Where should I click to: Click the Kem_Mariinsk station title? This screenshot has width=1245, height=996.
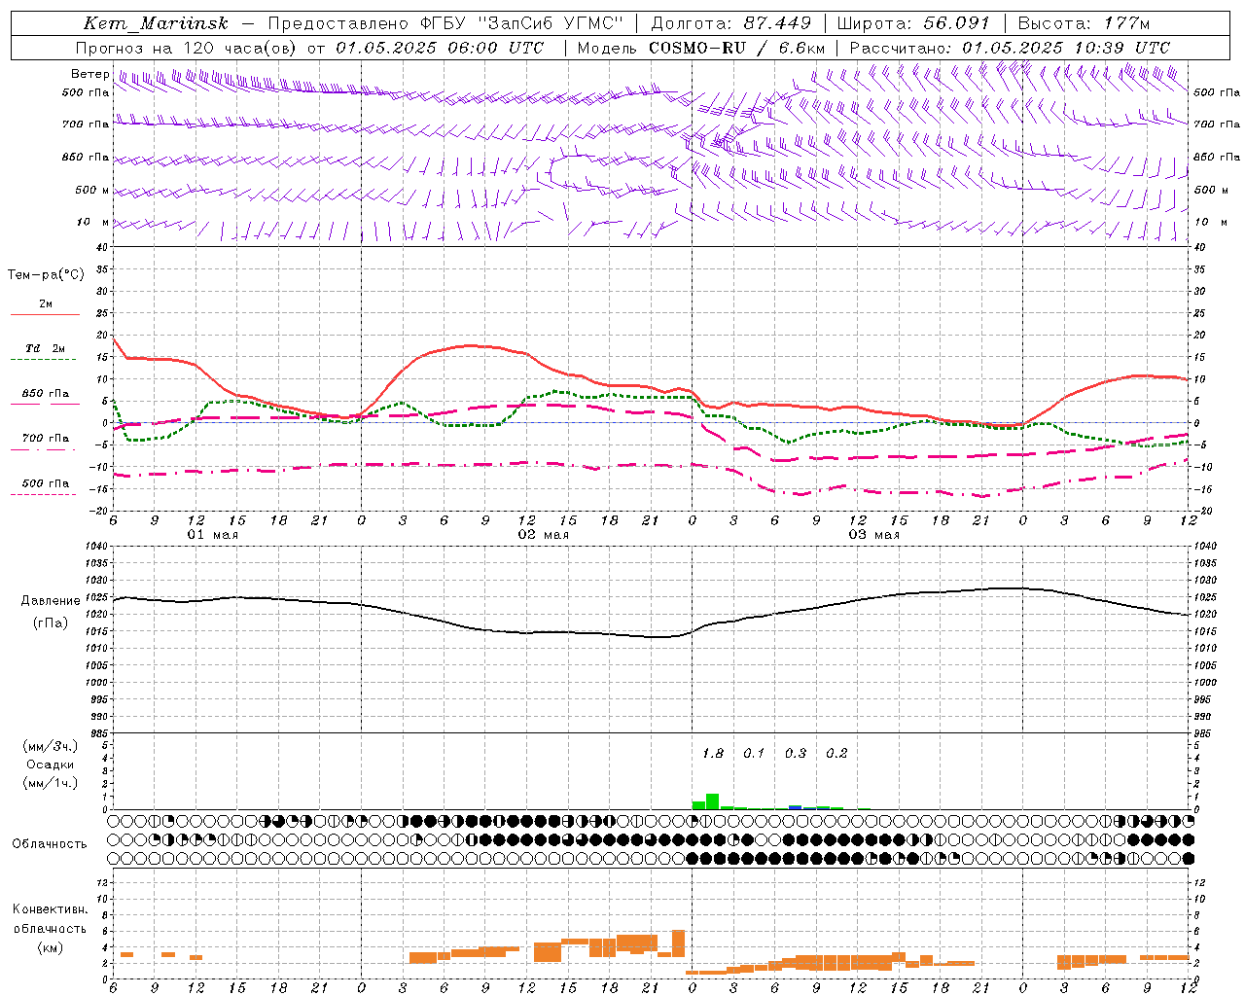156,23
